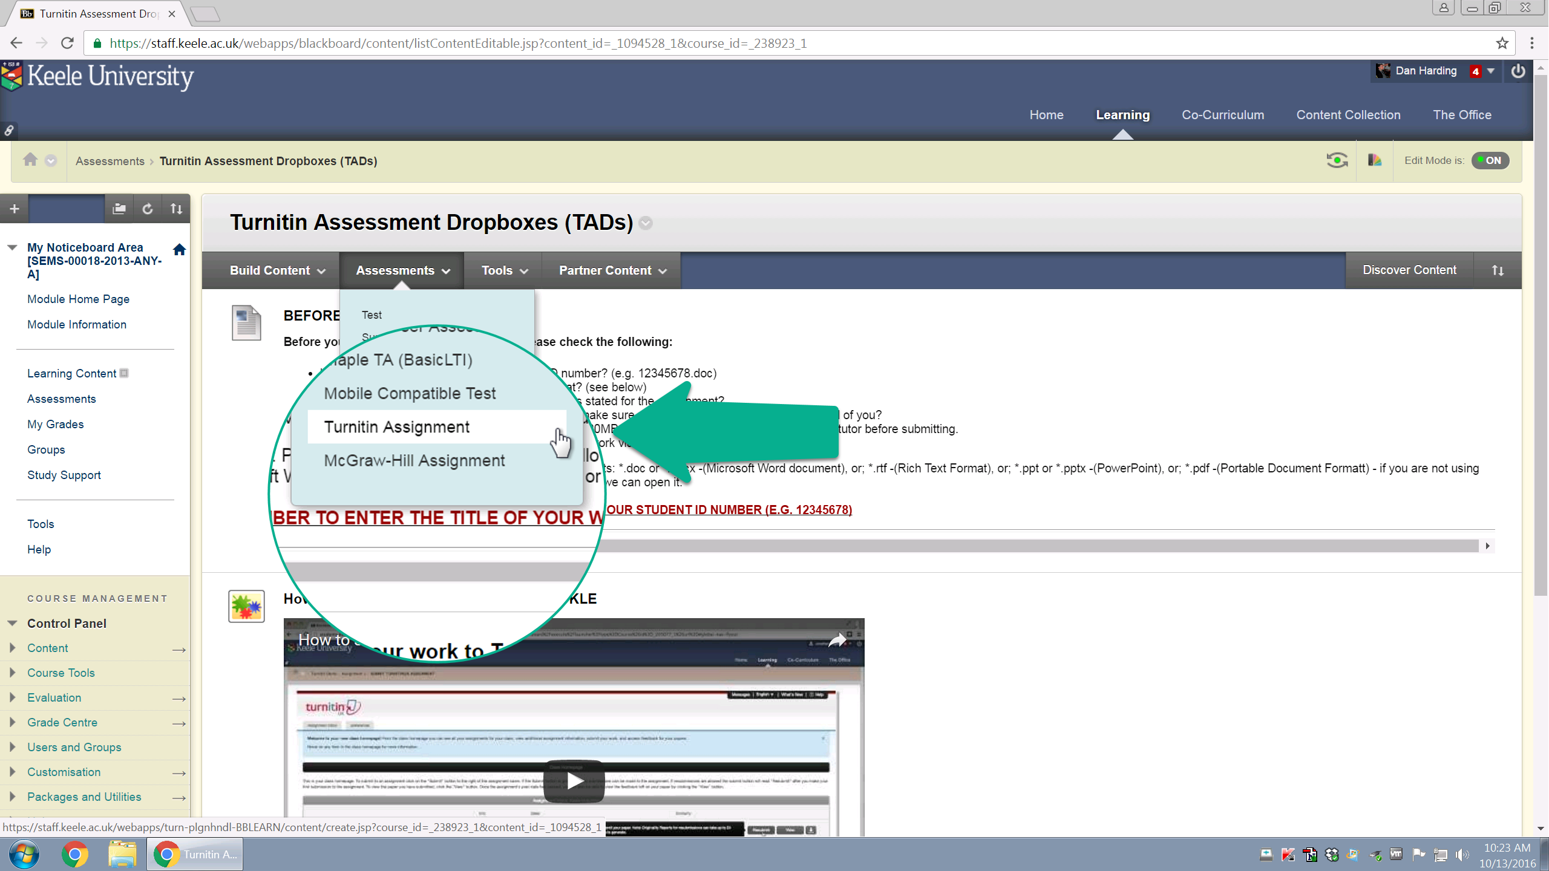Expand Evaluation section
The width and height of the screenshot is (1549, 871).
click(x=12, y=697)
